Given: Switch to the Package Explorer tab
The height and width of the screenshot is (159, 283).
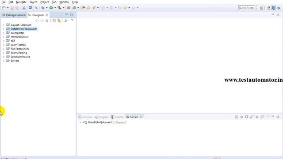Looking at the screenshot, I should [x=14, y=15].
